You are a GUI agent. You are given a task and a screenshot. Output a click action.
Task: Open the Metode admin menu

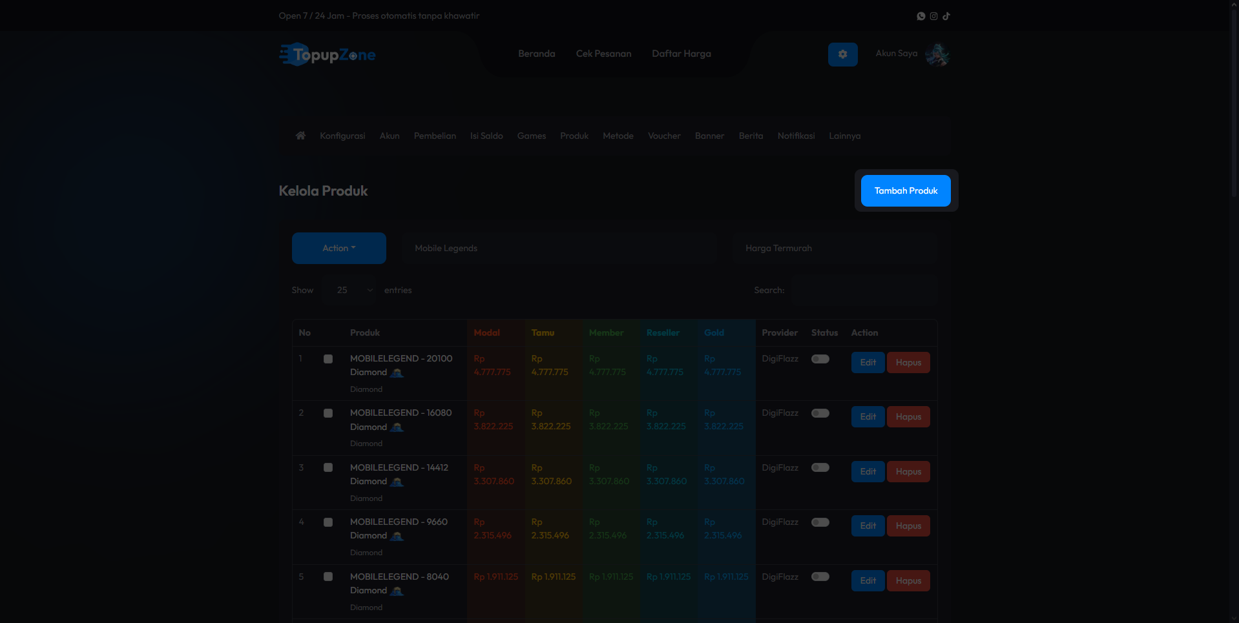point(618,136)
